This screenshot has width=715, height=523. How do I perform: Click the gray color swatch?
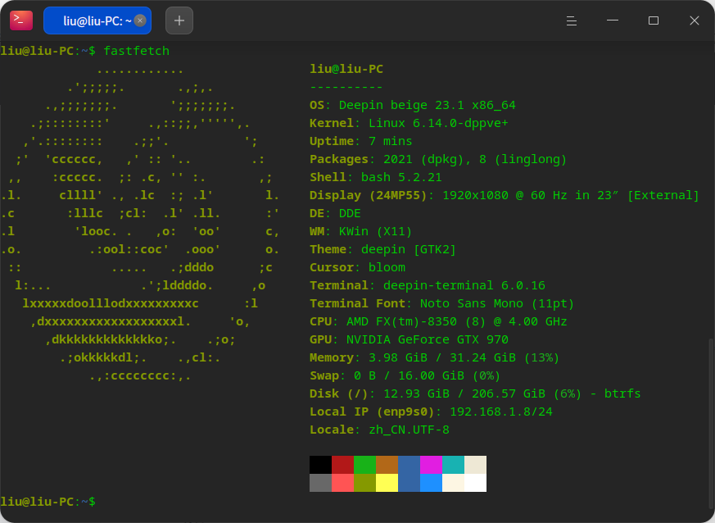(320, 483)
